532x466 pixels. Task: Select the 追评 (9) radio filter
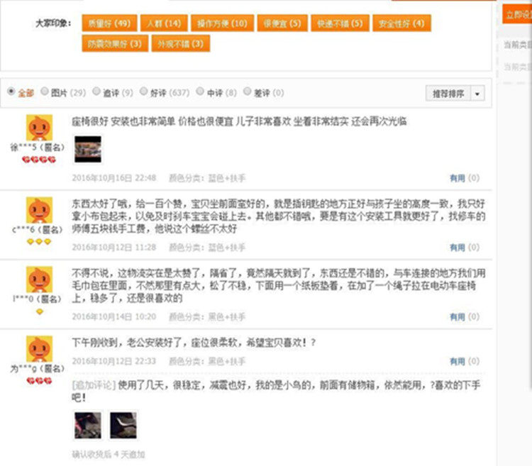click(x=96, y=91)
